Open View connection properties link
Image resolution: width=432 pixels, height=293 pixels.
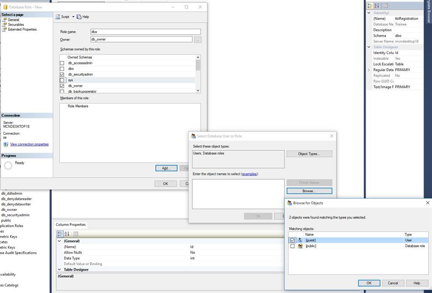point(29,144)
